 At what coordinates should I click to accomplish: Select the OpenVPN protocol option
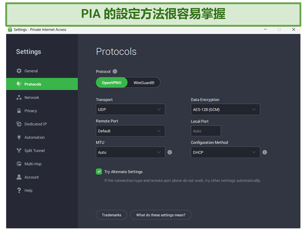coord(112,83)
